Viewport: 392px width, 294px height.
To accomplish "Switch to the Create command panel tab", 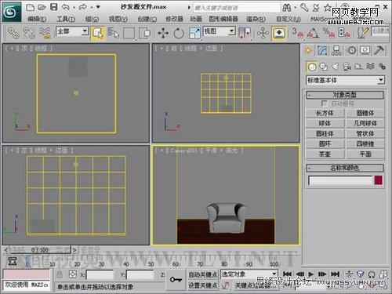I will pyautogui.click(x=308, y=50).
